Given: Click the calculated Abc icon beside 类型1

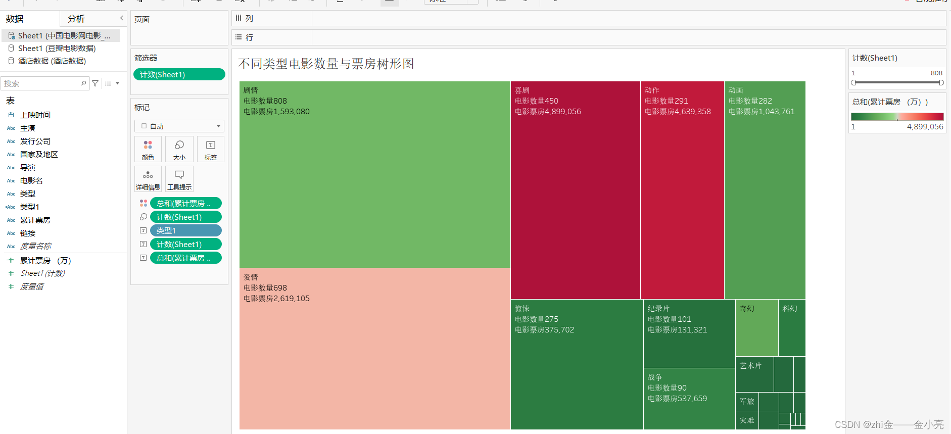Looking at the screenshot, I should pos(11,207).
